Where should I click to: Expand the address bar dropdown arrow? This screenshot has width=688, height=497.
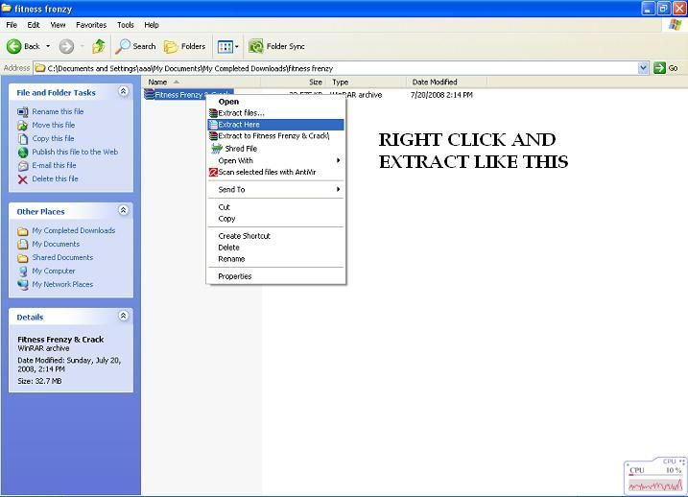(644, 68)
